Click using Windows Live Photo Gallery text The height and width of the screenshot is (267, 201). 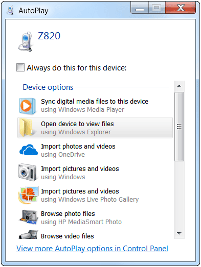[x=90, y=200]
